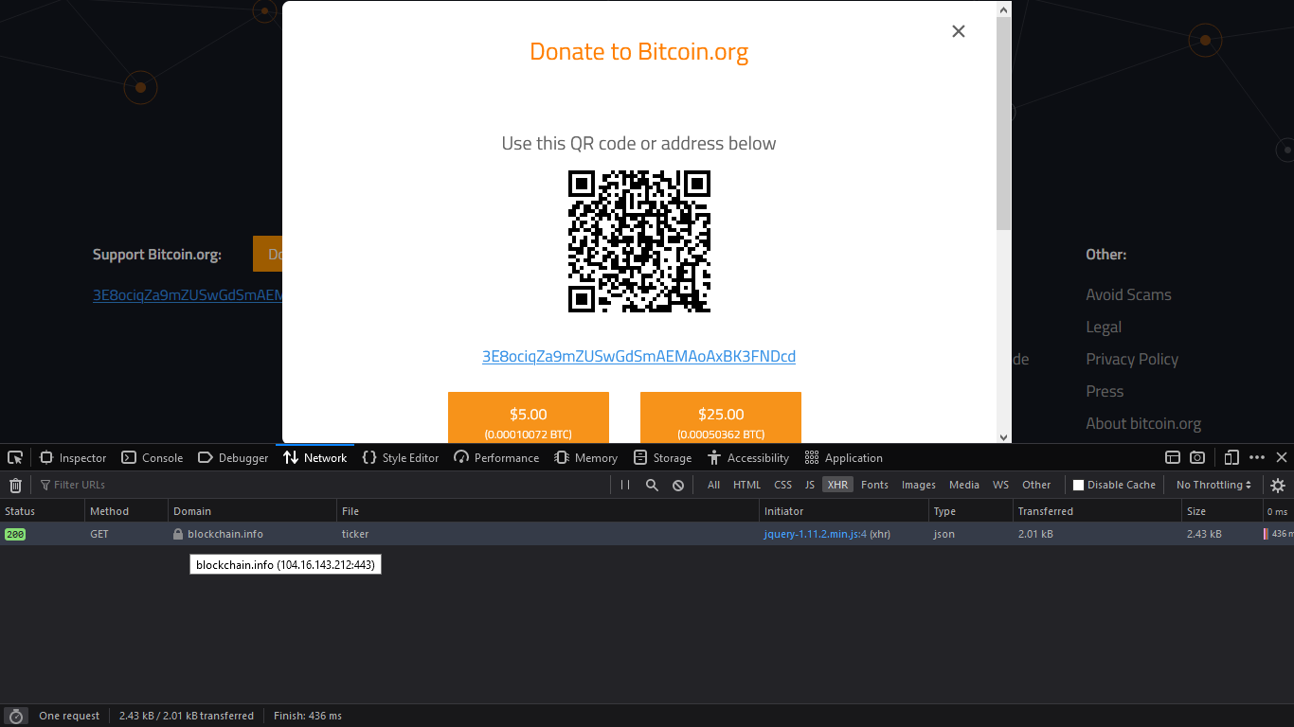
Task: Sort by the Size column header
Action: 1223,511
